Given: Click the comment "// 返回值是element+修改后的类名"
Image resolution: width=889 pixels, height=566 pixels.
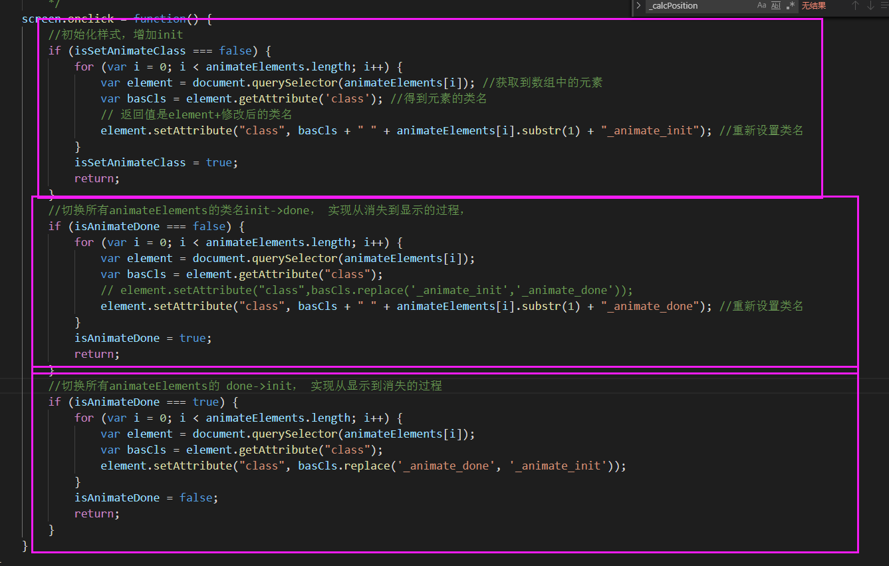Looking at the screenshot, I should click(x=196, y=114).
